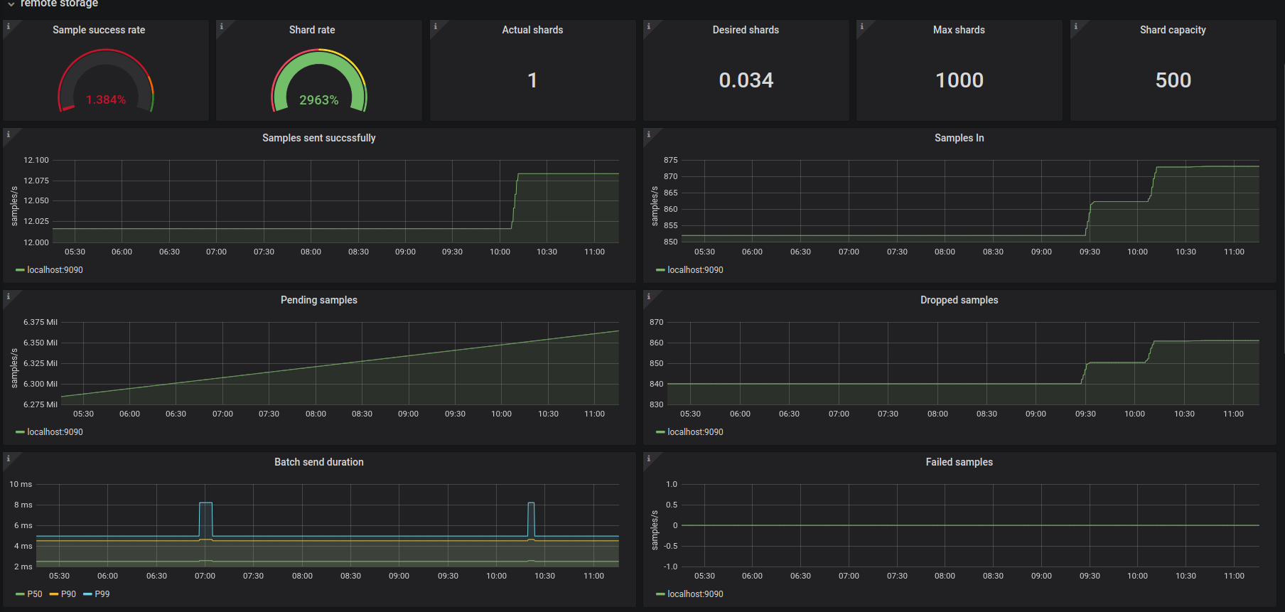Click info icon on Max shards panel
The height and width of the screenshot is (612, 1285).
862,26
